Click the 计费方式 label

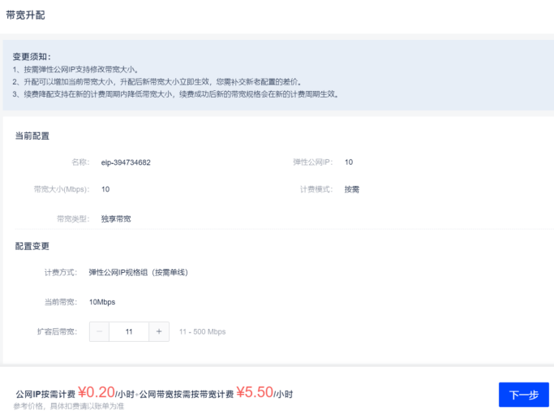[61, 272]
